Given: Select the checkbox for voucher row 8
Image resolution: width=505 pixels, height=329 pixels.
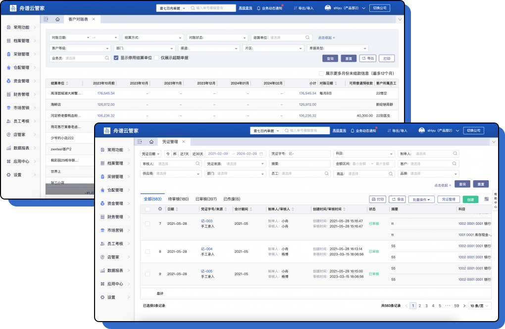Looking at the screenshot, I should click(147, 251).
